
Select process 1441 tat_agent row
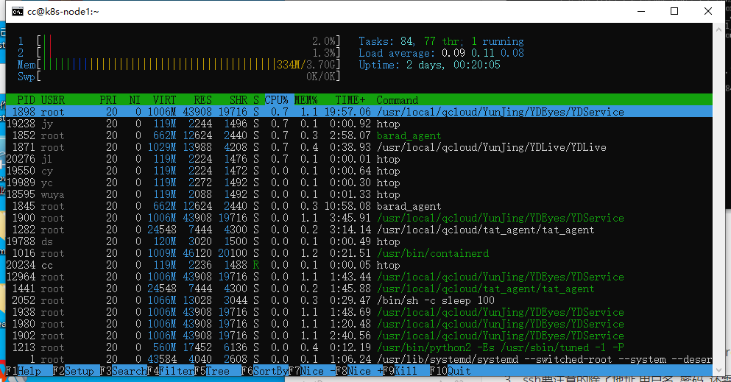click(x=359, y=289)
